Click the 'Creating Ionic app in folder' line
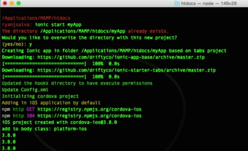248x151 pixels. [114, 51]
